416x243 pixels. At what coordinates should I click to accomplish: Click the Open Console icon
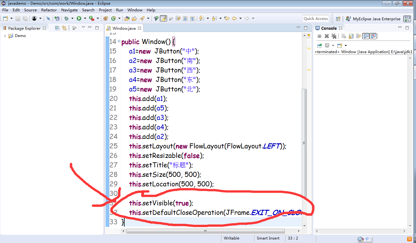[340, 46]
